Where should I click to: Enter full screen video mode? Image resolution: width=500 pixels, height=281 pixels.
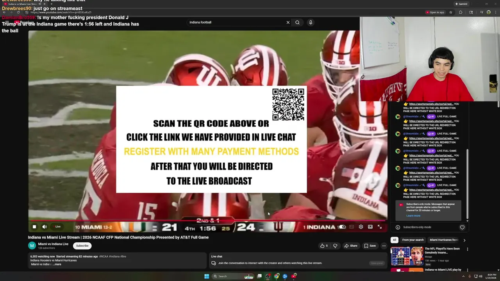(380, 227)
